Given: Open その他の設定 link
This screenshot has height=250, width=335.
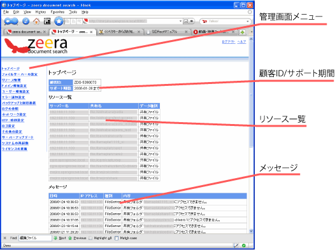Looking at the screenshot, I should (x=11, y=132).
